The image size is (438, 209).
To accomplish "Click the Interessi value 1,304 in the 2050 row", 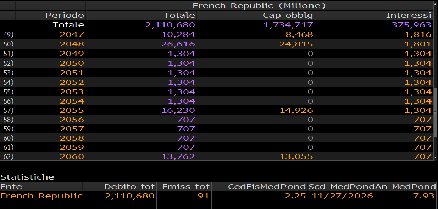I will 418,63.
